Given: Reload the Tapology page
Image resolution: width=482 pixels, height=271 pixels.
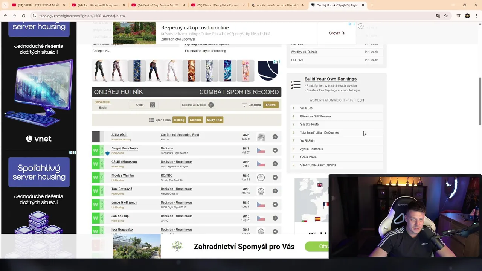Looking at the screenshot, I should [23, 16].
